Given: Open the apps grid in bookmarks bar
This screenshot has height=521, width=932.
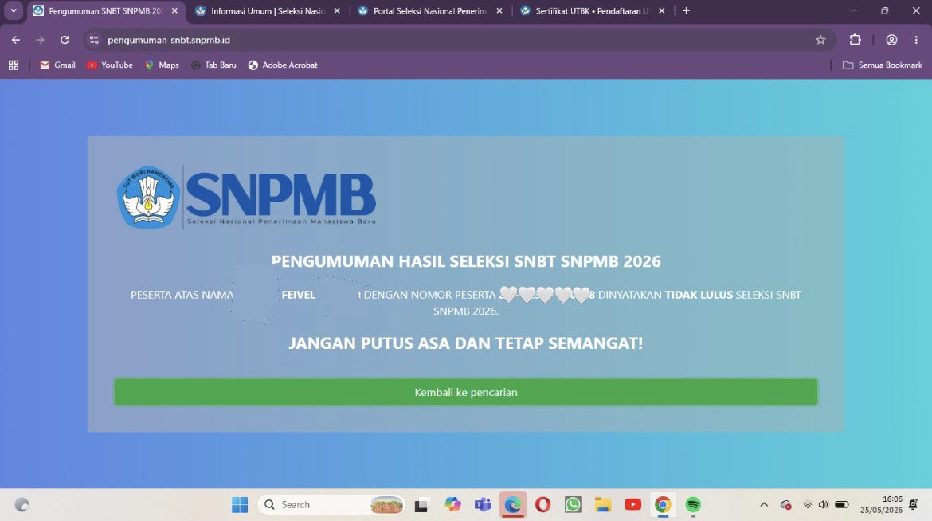Looking at the screenshot, I should coord(14,65).
